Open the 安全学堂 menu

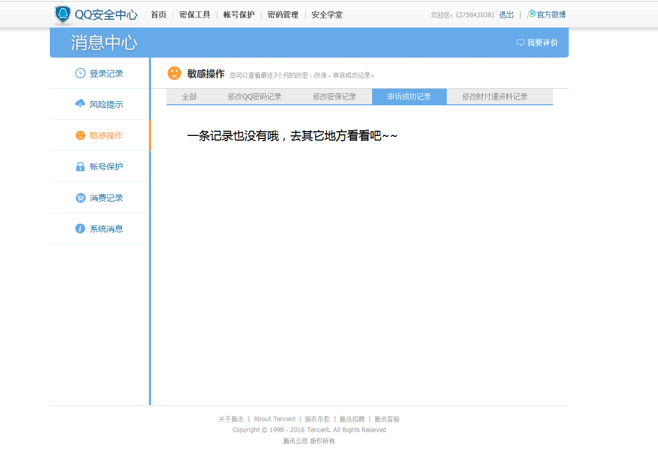[327, 15]
